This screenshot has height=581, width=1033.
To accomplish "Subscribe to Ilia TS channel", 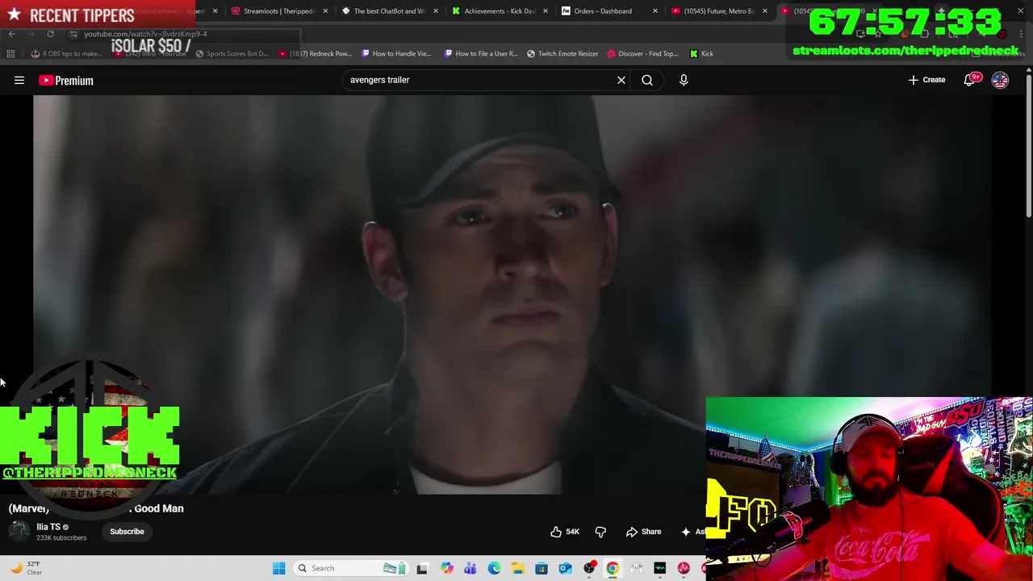I will pyautogui.click(x=127, y=532).
